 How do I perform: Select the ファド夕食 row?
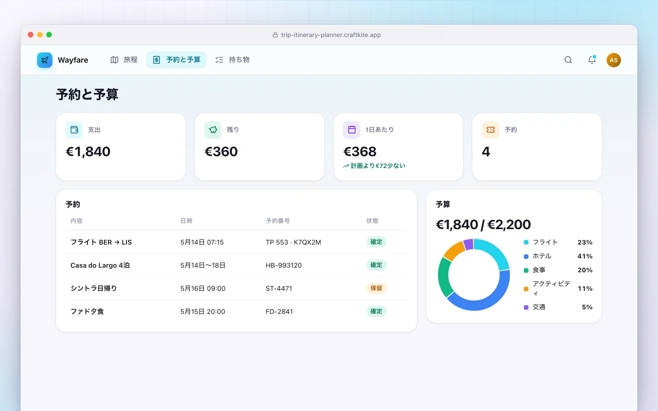click(x=236, y=311)
